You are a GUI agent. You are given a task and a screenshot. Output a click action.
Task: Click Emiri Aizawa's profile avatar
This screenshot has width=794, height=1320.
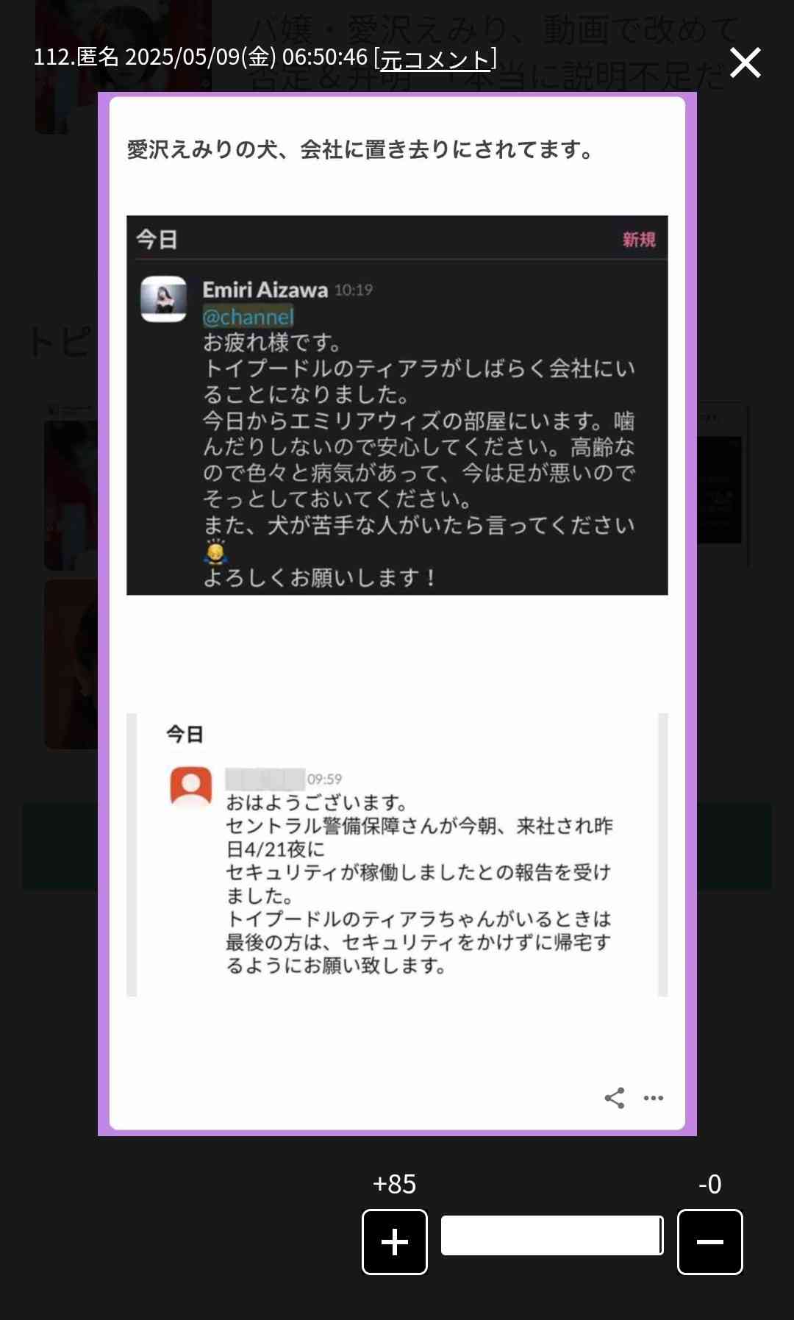[163, 299]
